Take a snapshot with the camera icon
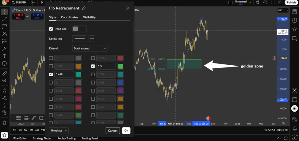Viewport: 299px width, 141px height. point(280,2)
